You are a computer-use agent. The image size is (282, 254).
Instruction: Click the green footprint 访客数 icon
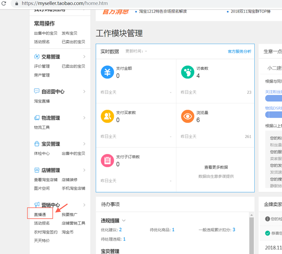point(187,72)
